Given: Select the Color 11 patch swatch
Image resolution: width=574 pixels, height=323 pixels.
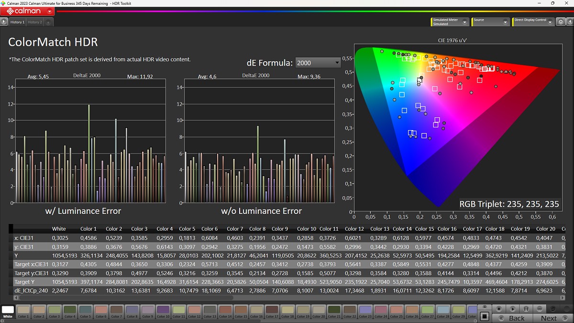Looking at the screenshot, I should [179, 311].
